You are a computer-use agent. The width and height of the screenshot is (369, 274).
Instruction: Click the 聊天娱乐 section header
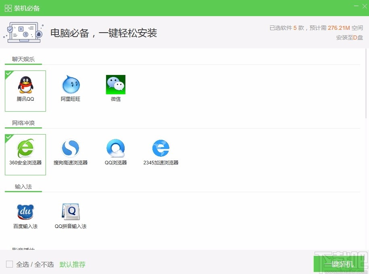[23, 58]
